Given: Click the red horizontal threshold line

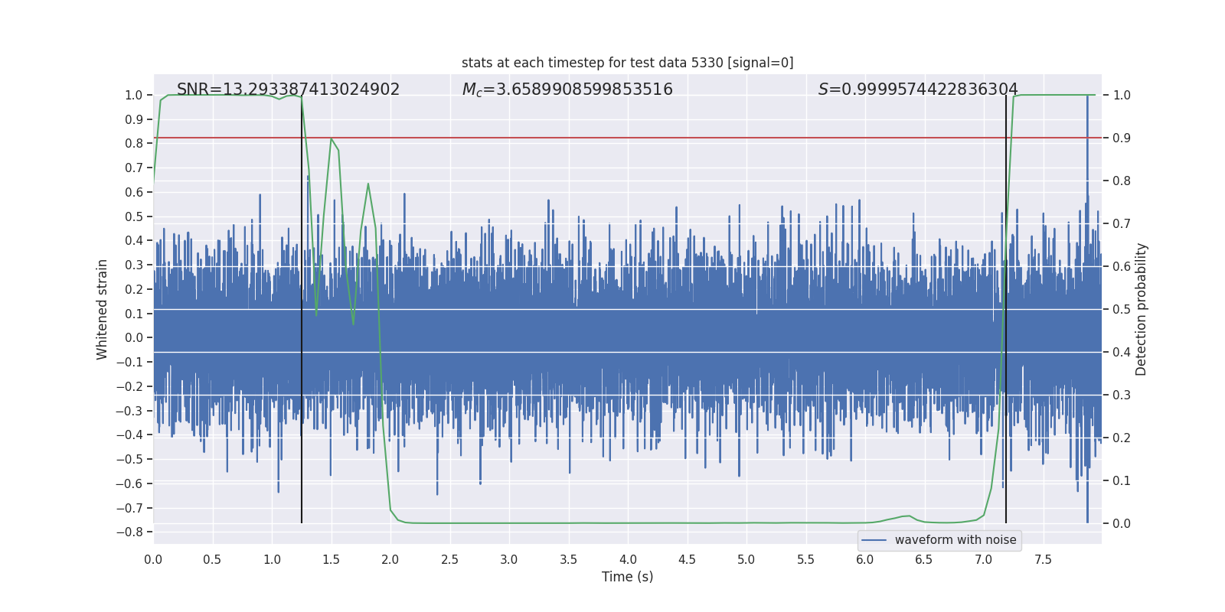Looking at the screenshot, I should (627, 138).
